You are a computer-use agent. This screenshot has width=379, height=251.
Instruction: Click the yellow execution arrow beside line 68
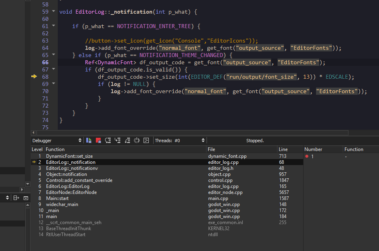click(x=34, y=76)
